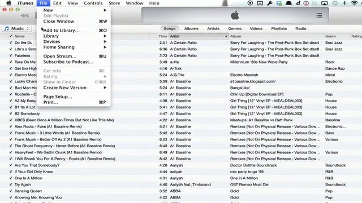
Task: Uncheck the 'B2 Somebody' song checkbox
Action: pyautogui.click(x=11, y=113)
